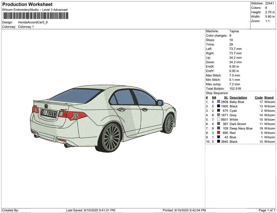
Task: Click the N# column header
Action: click(x=214, y=98)
